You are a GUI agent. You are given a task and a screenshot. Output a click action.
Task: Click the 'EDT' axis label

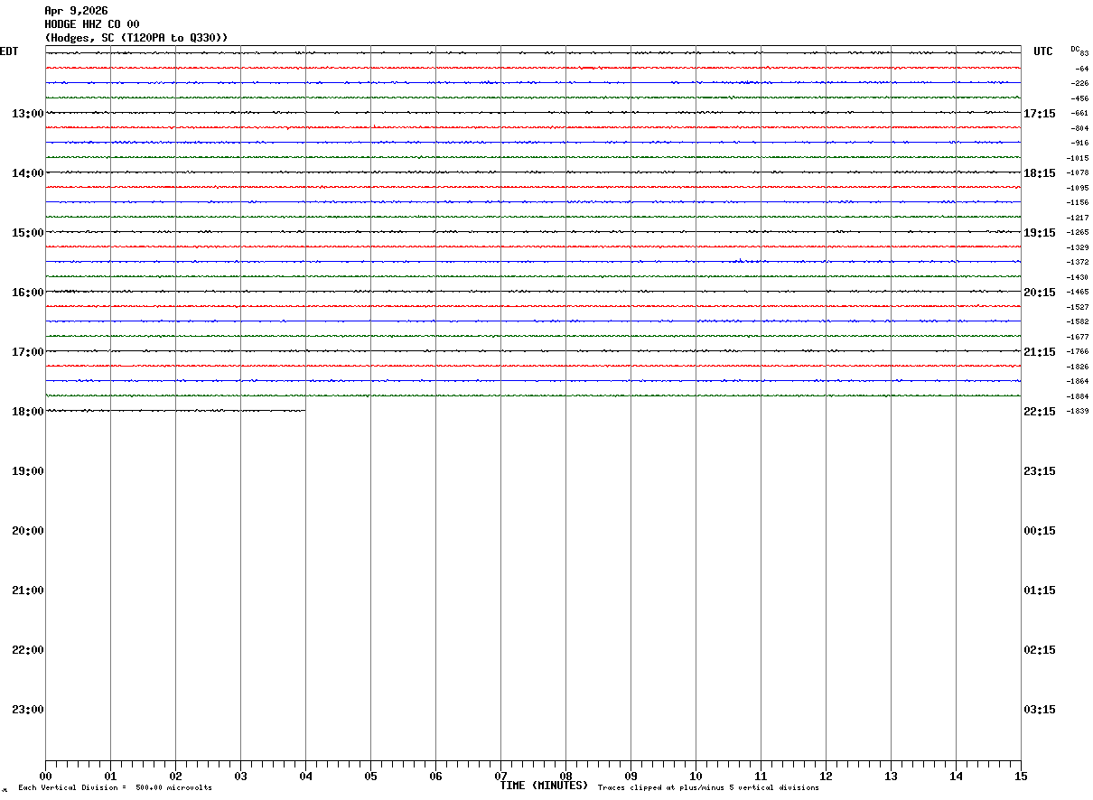9,51
